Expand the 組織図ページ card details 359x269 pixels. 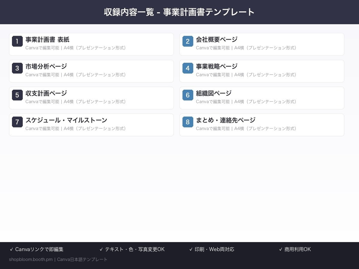click(262, 98)
